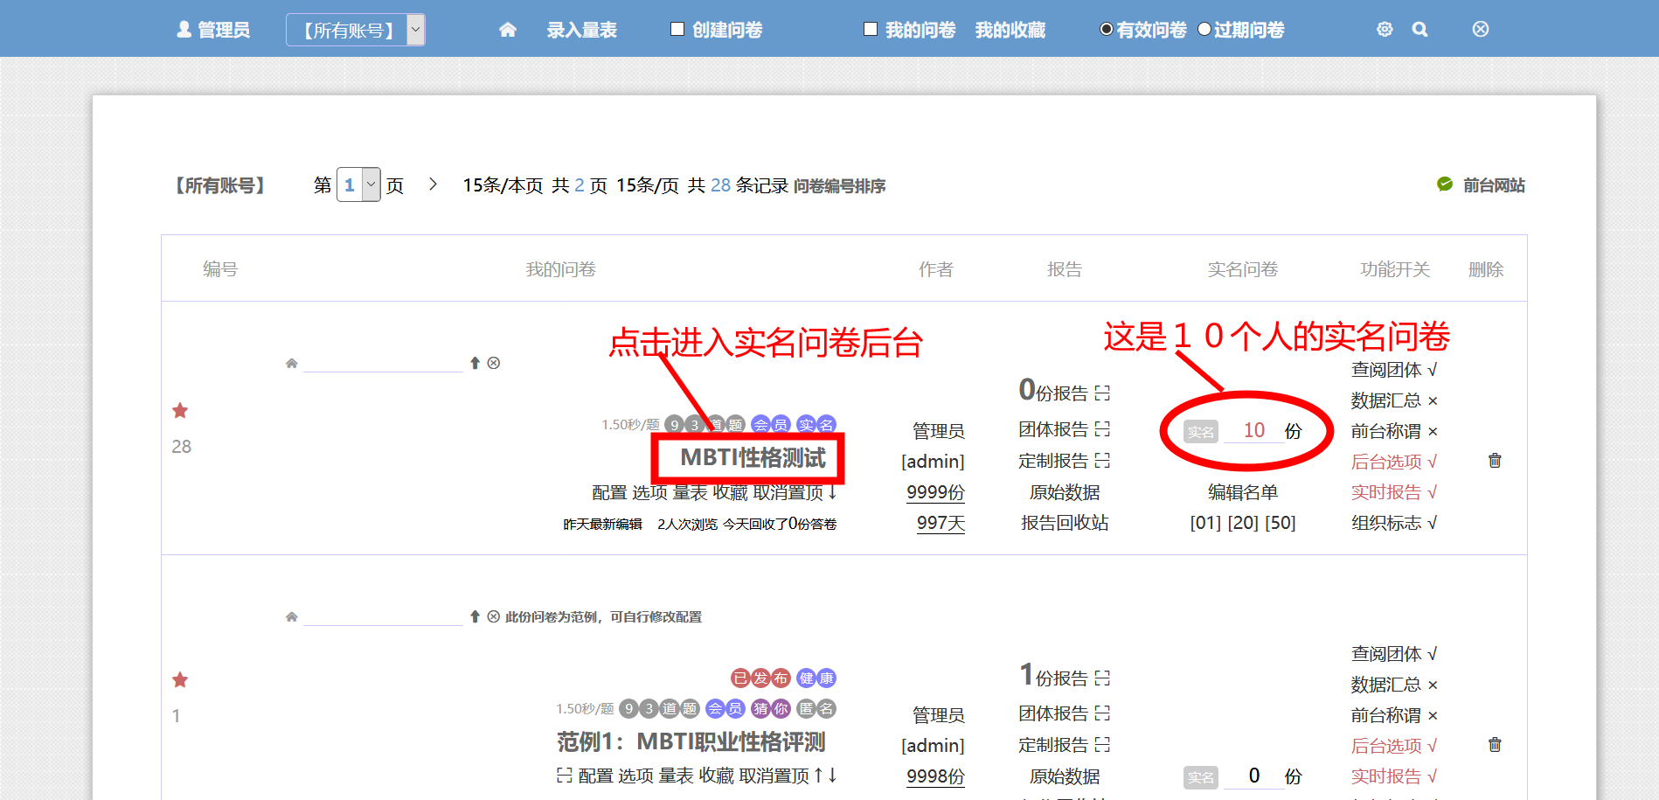The width and height of the screenshot is (1659, 800).
Task: Click the QR icon beside 定制报告 in row 28
Action: point(1102,460)
